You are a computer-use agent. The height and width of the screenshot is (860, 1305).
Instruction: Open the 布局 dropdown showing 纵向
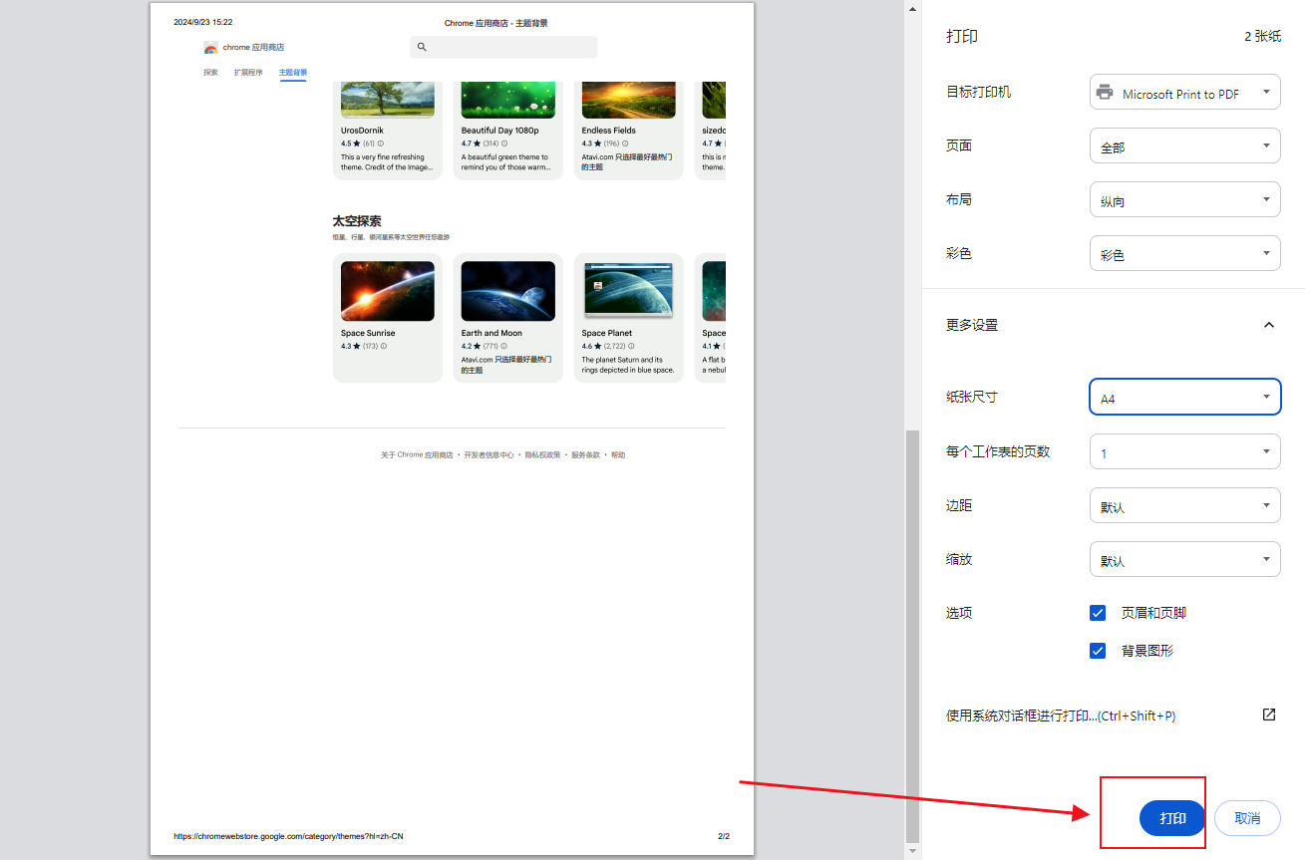1185,200
